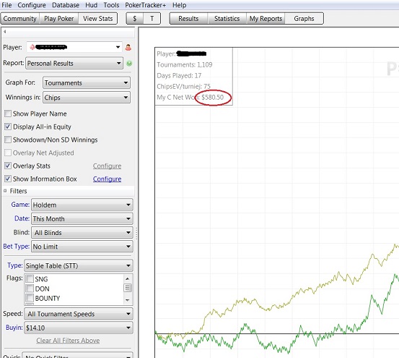This screenshot has width=399, height=358.
Task: Open the Configure menu
Action: [32, 5]
